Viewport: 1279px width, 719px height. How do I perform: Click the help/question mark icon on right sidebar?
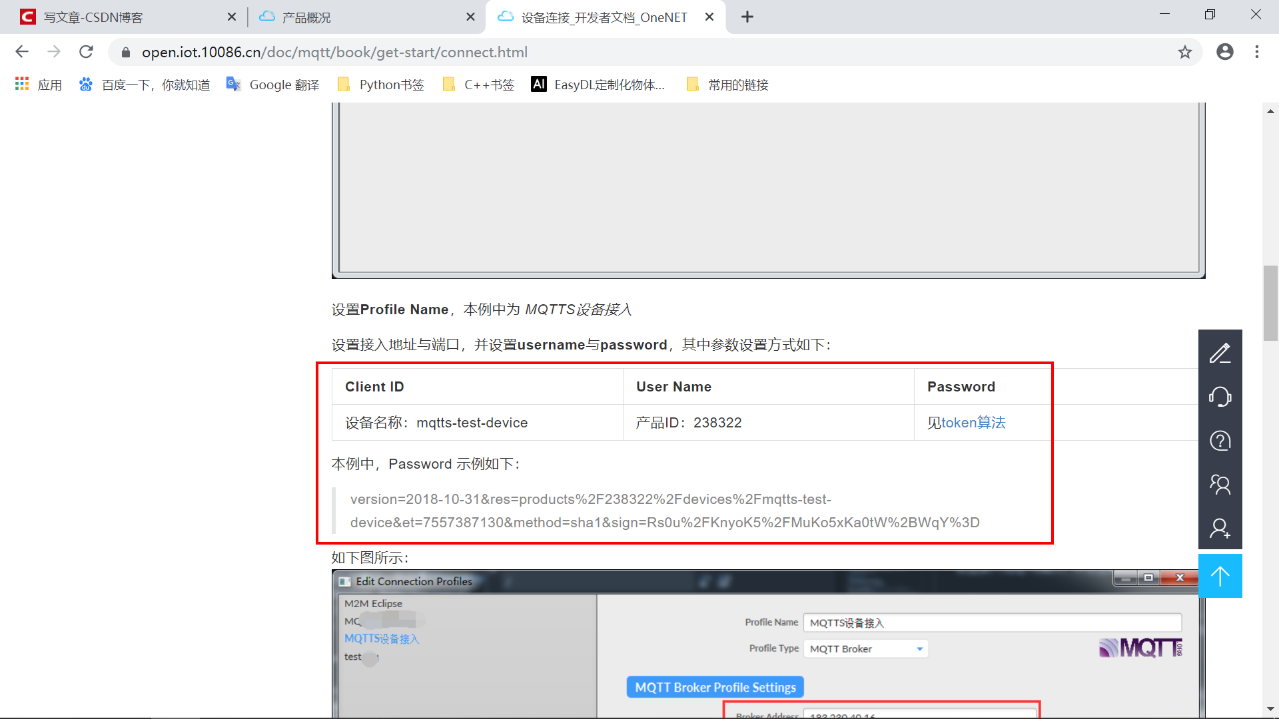1221,441
